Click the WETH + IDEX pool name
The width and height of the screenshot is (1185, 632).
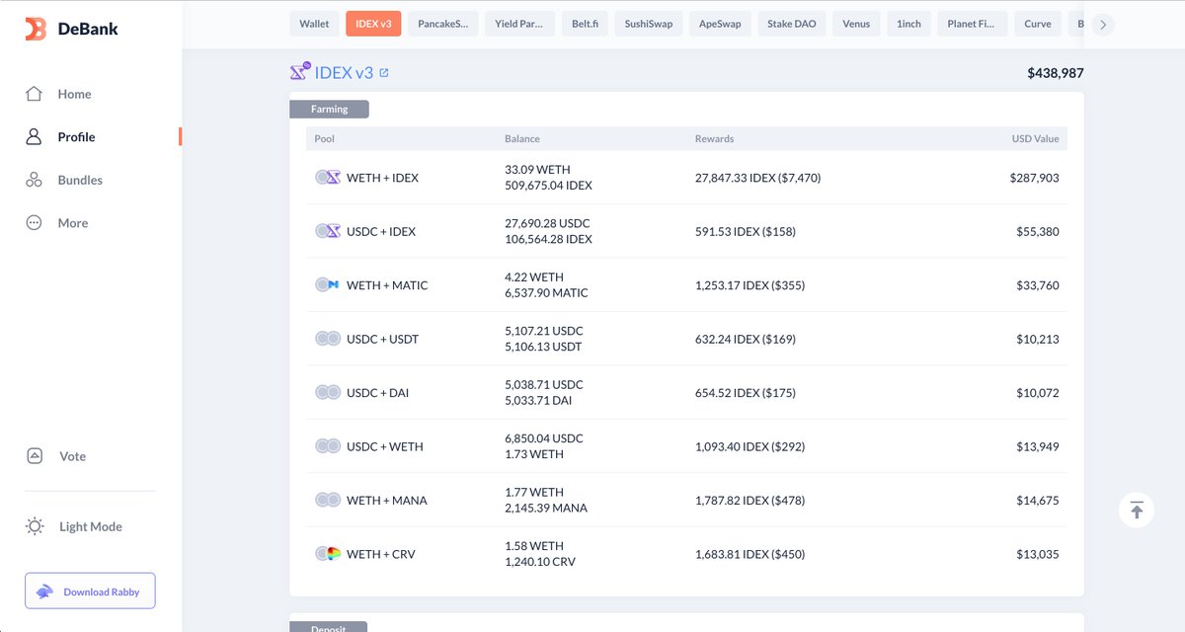coord(382,178)
